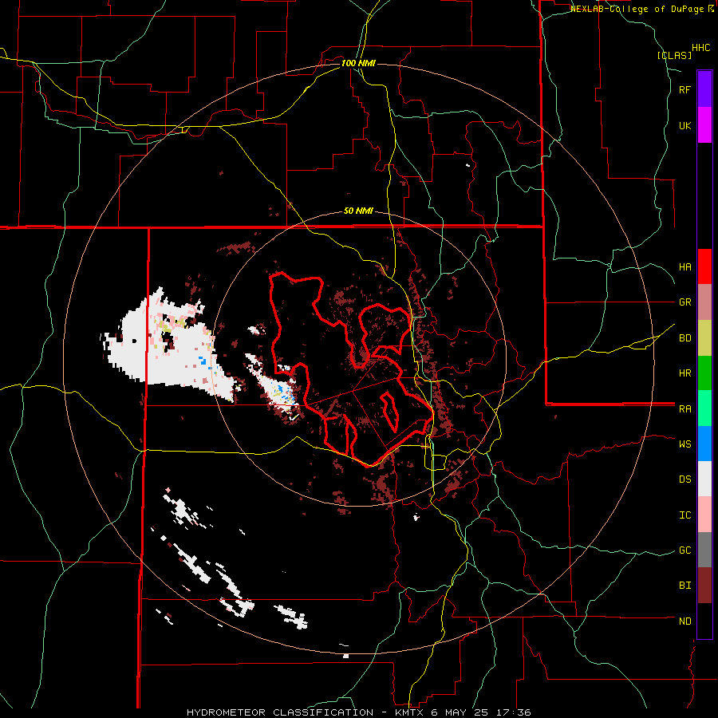Click the WS blue legend swatch
The height and width of the screenshot is (718, 718).
pyautogui.click(x=704, y=444)
